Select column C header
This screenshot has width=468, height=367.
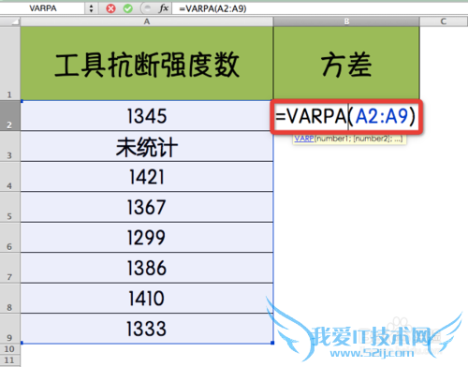pos(444,22)
